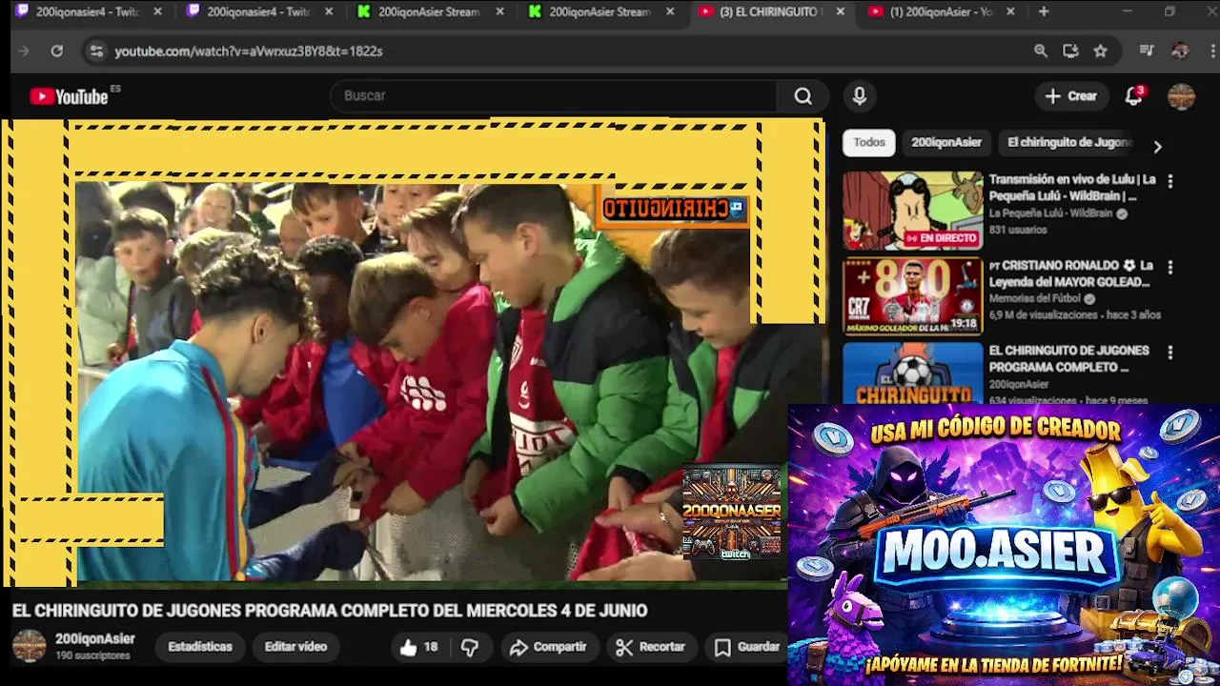The height and width of the screenshot is (686, 1220).
Task: Click the '190 suscriptores' text
Action: (x=92, y=656)
